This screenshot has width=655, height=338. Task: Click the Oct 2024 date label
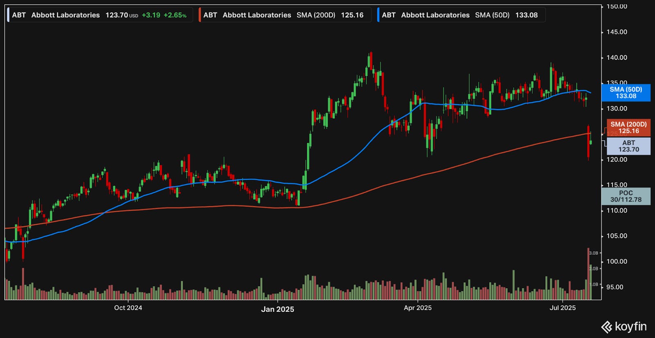pyautogui.click(x=128, y=308)
